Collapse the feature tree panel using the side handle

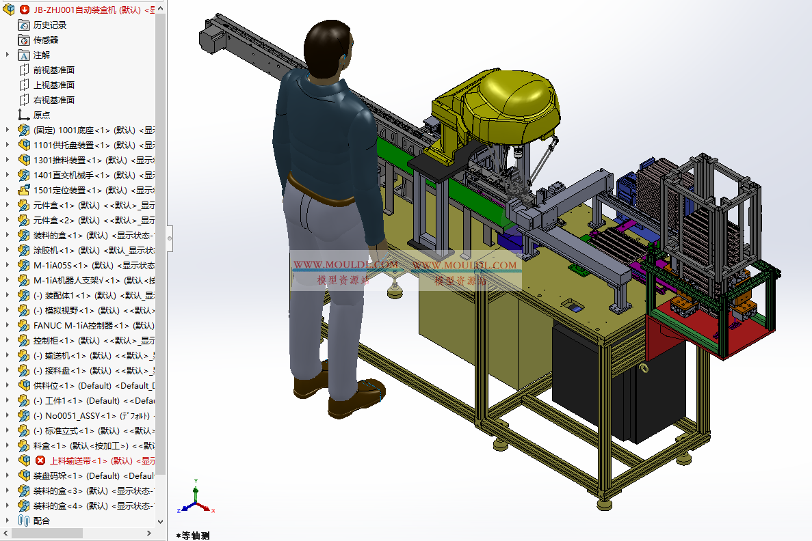(x=170, y=238)
